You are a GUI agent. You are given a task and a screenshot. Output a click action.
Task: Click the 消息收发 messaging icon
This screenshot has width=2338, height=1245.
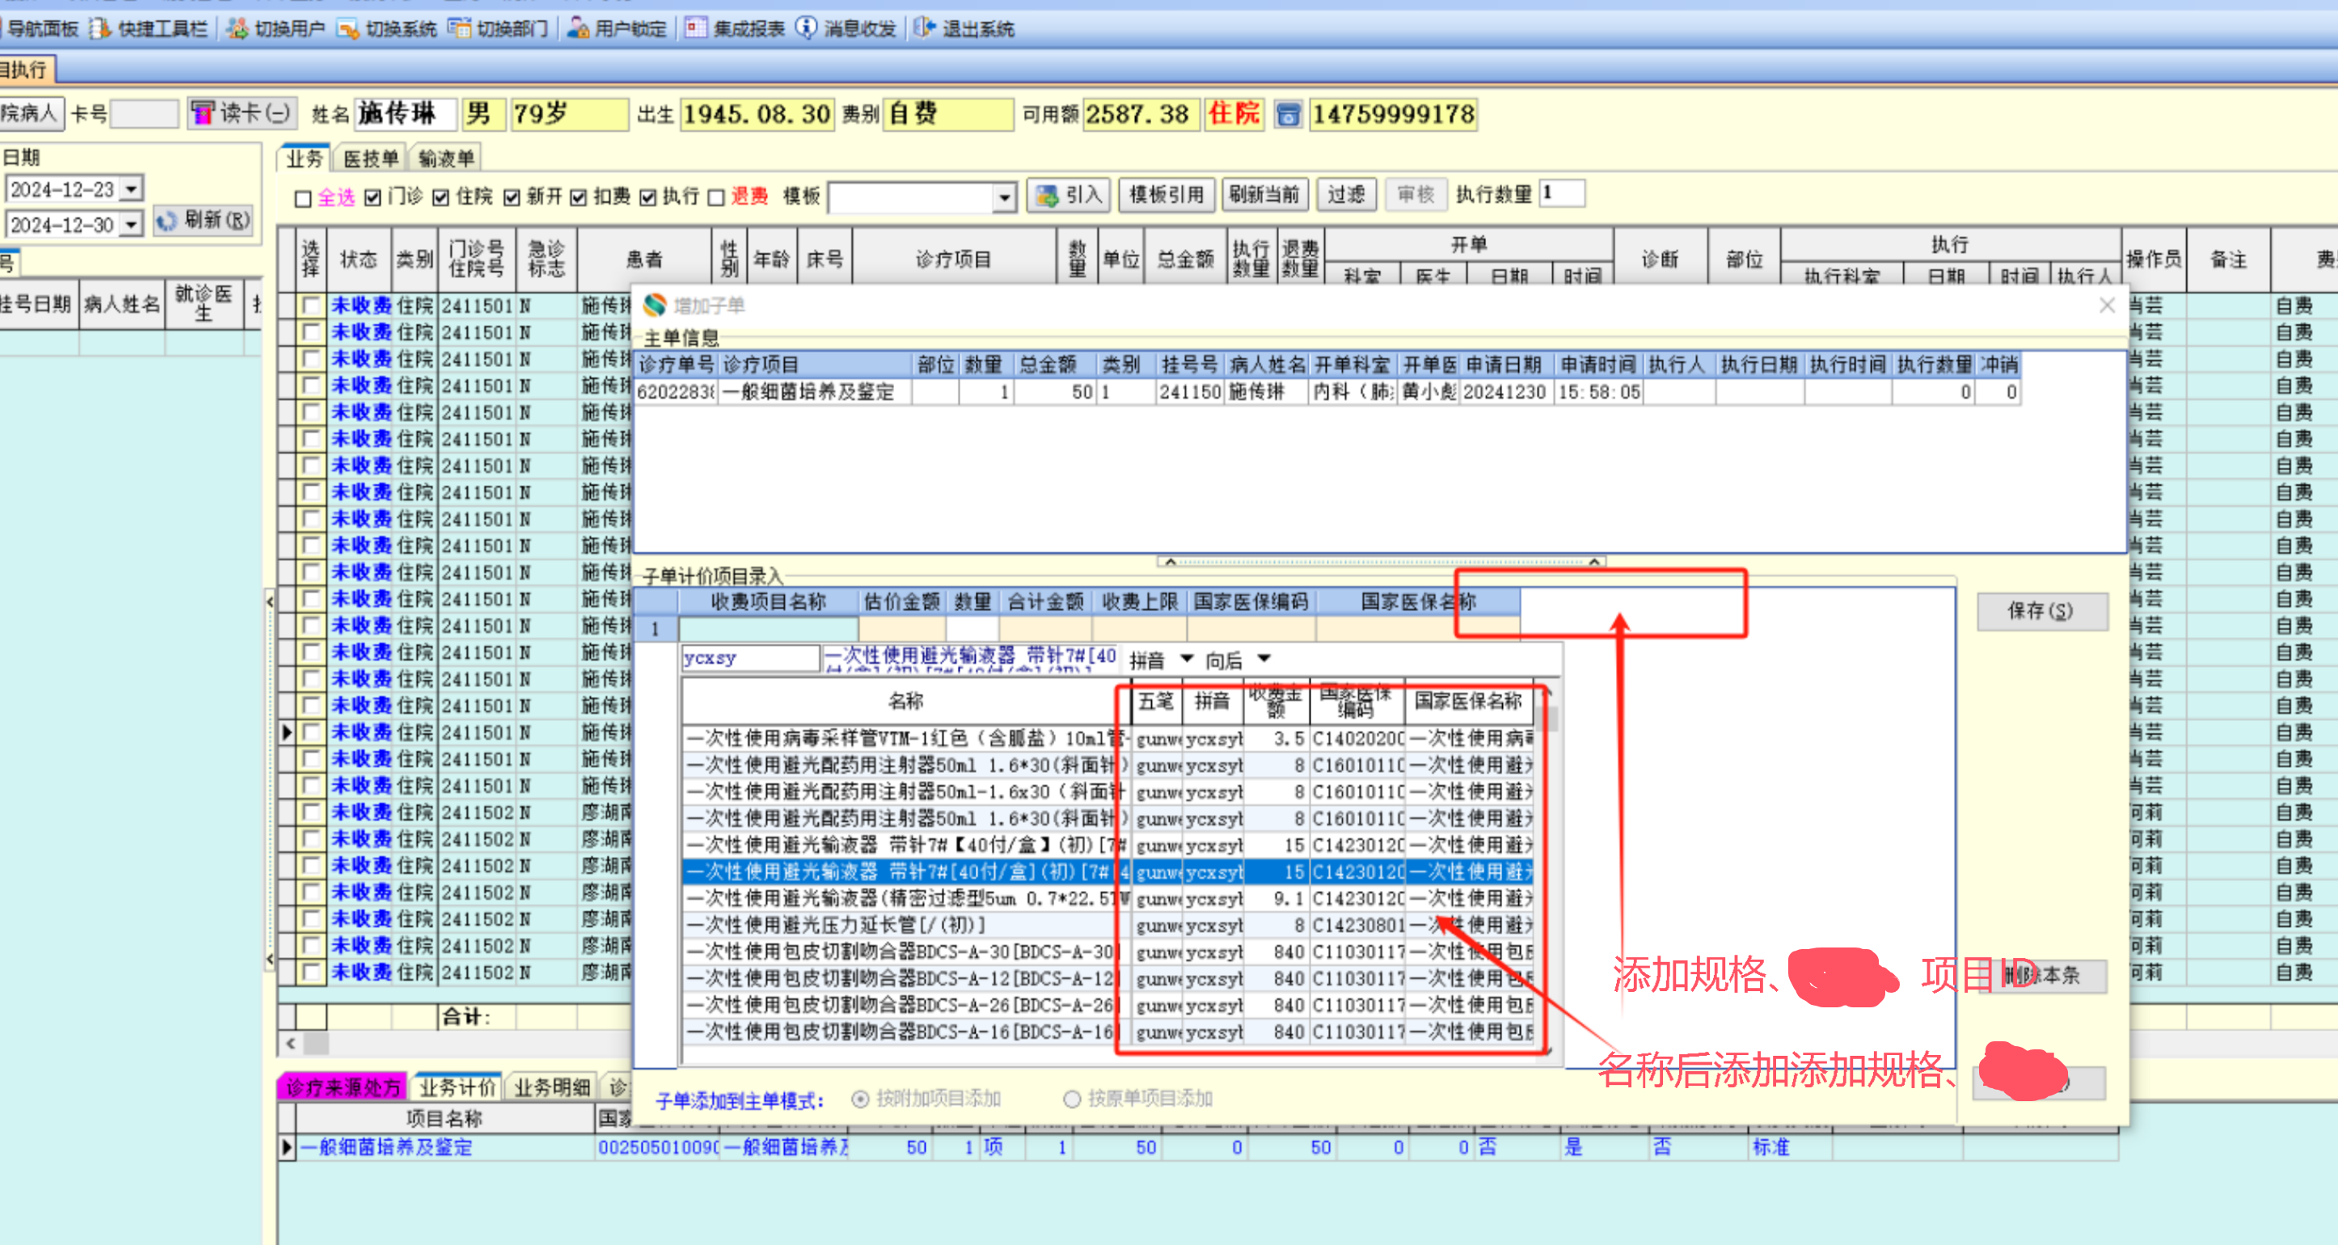[x=806, y=29]
